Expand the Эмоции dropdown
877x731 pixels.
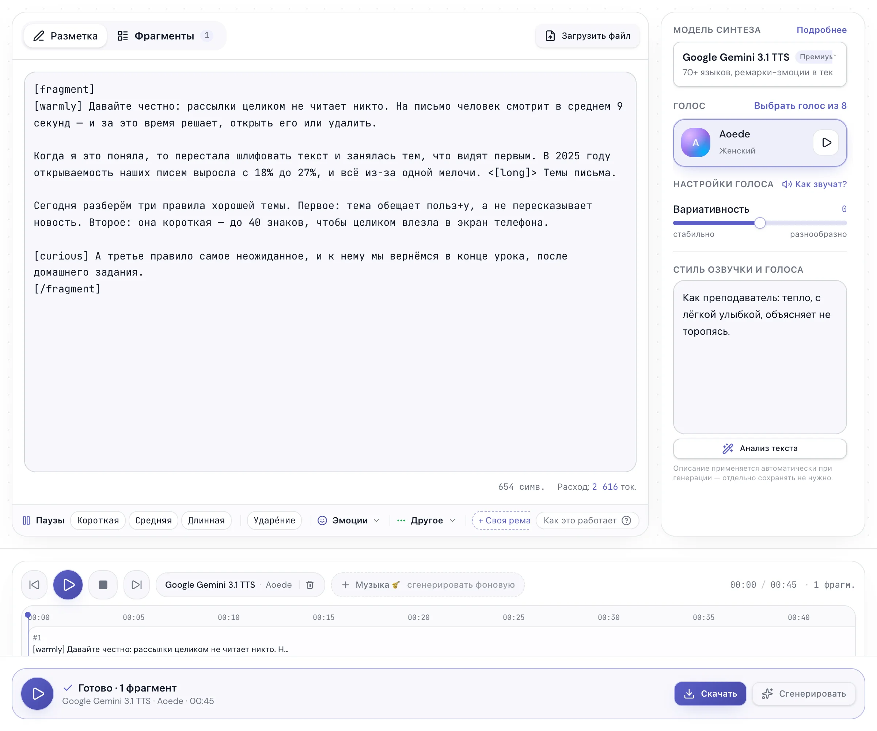coord(349,520)
